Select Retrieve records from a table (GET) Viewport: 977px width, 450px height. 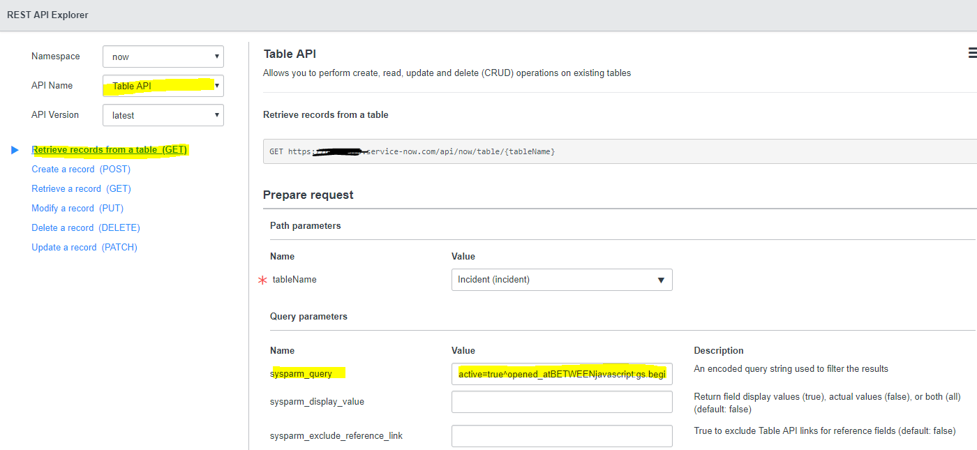110,150
